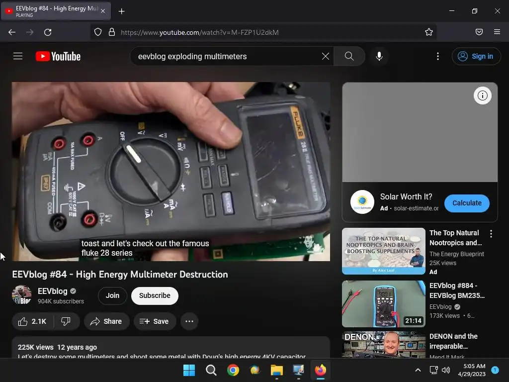The image size is (509, 382).
Task: Open the DENON and the irreparable video thumbnail
Action: (383, 345)
